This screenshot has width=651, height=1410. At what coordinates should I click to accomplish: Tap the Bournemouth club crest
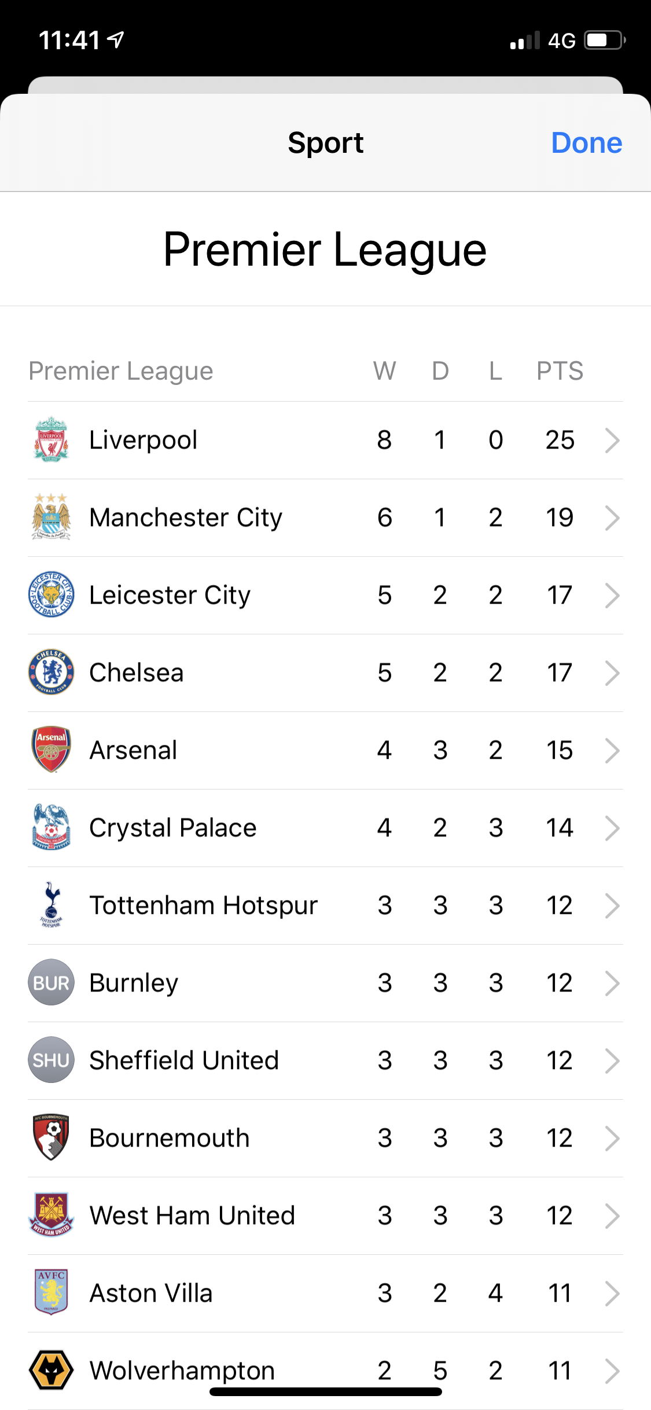pyautogui.click(x=52, y=1137)
